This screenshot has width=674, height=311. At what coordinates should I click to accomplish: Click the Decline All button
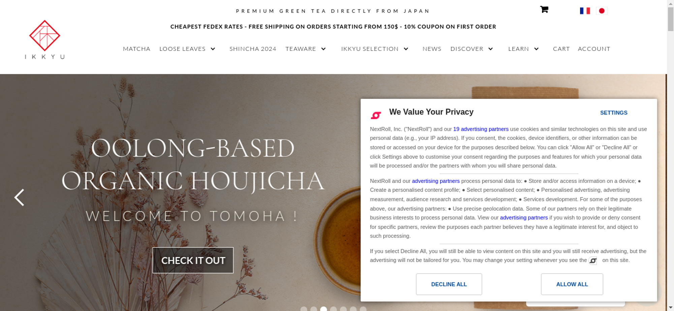(x=449, y=284)
